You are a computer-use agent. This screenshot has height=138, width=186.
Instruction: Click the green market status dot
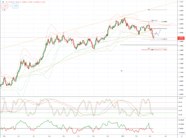tap(3, 2)
